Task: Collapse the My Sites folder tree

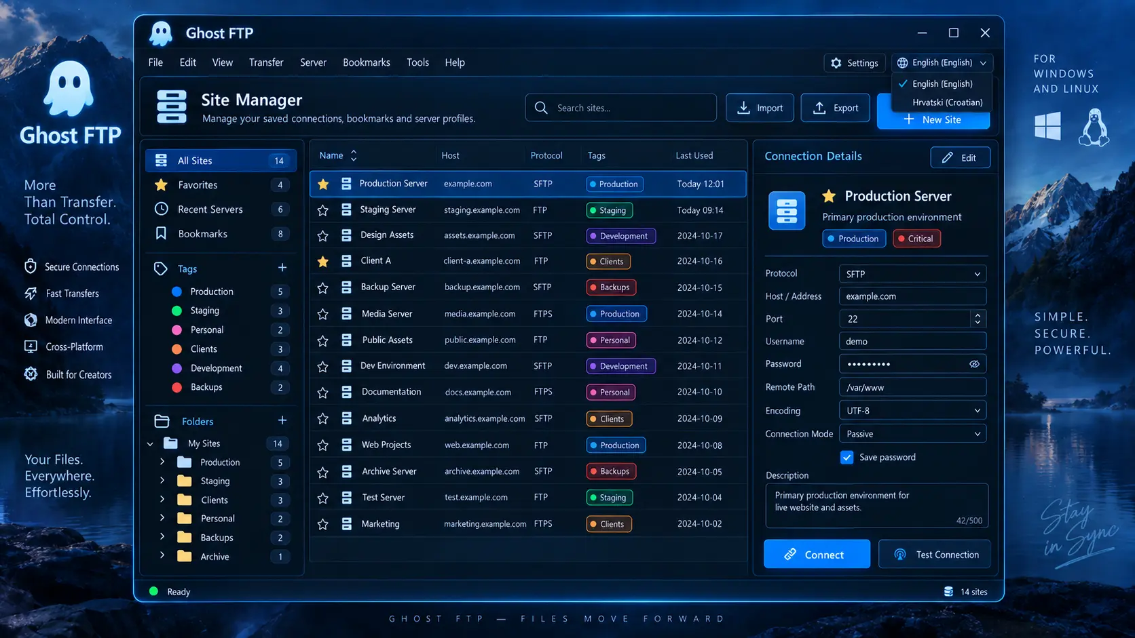Action: coord(150,444)
